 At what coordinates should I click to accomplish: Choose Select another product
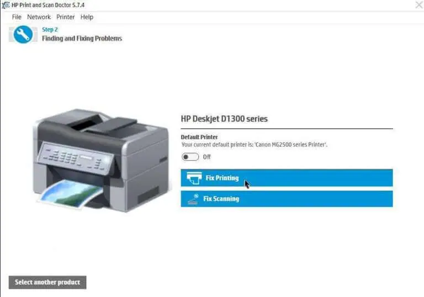point(47,283)
